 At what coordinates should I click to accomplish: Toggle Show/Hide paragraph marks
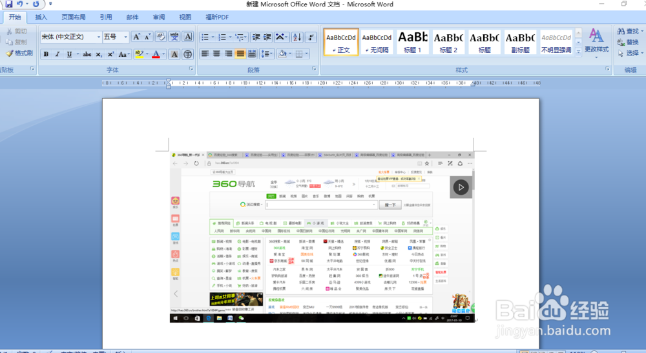pyautogui.click(x=311, y=37)
